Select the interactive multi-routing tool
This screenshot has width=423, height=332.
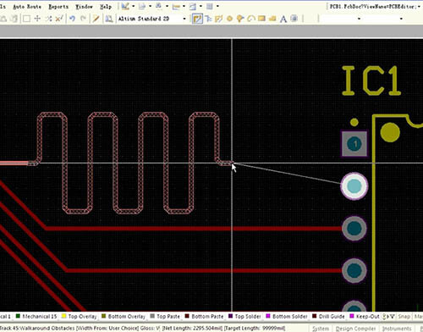coord(218,19)
